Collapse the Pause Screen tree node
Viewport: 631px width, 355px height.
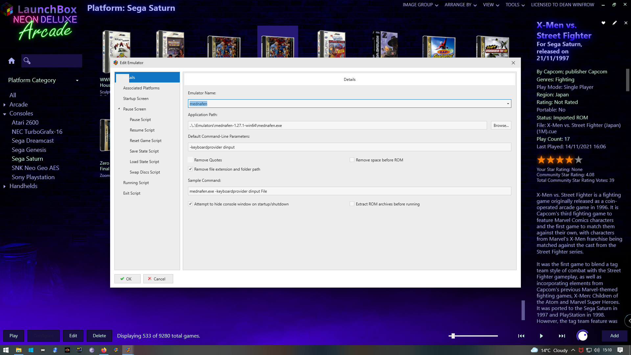click(119, 109)
